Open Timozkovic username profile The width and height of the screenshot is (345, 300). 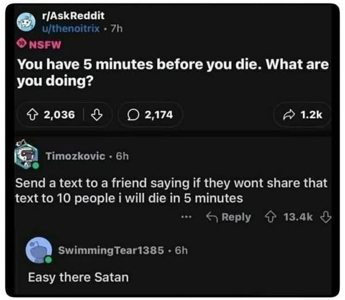tap(75, 156)
